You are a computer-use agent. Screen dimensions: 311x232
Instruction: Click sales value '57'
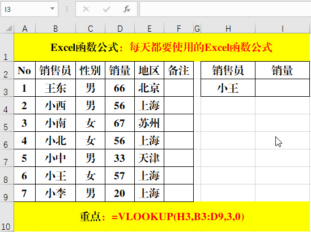point(120,175)
